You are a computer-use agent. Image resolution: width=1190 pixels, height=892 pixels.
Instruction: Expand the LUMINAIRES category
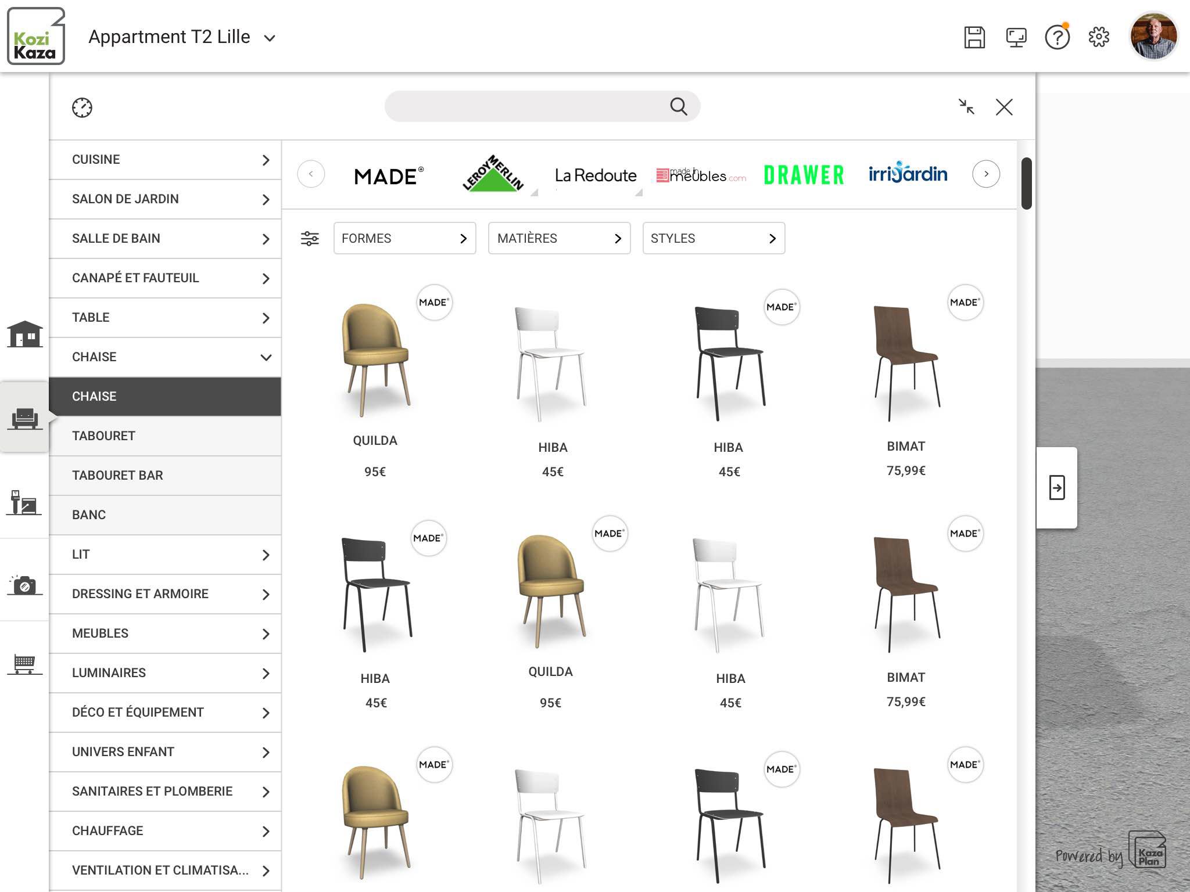[165, 673]
